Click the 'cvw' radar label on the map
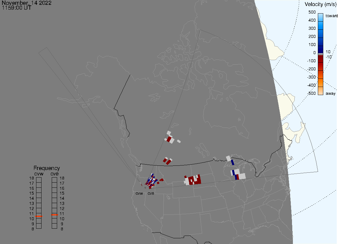This screenshot has height=244, width=338. pos(139,193)
